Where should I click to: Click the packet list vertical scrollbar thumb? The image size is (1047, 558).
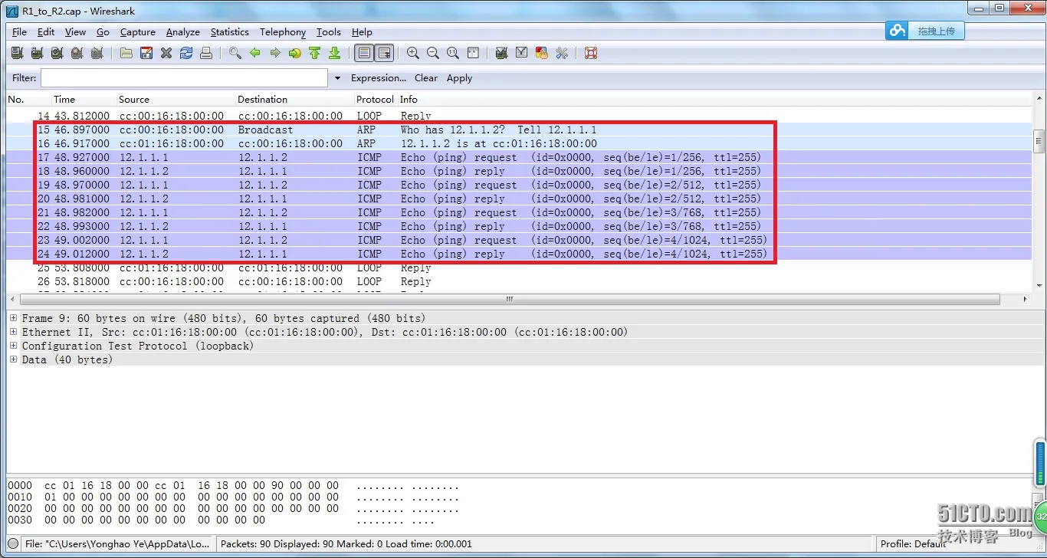(1039, 142)
